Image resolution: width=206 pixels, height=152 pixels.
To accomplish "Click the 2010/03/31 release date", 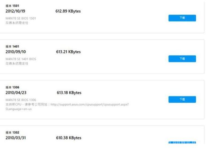I will tap(16, 138).
